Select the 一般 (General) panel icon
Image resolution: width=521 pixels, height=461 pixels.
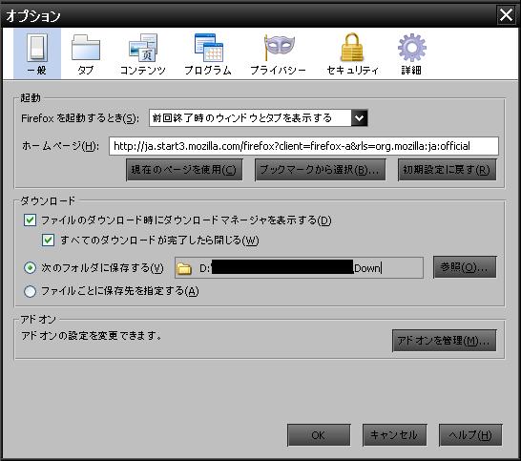[x=37, y=53]
